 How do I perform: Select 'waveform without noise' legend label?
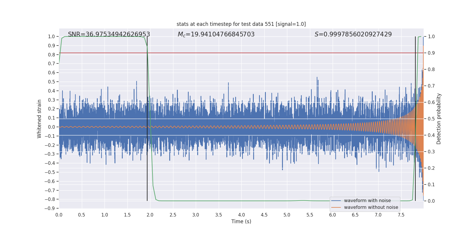tap(371, 207)
